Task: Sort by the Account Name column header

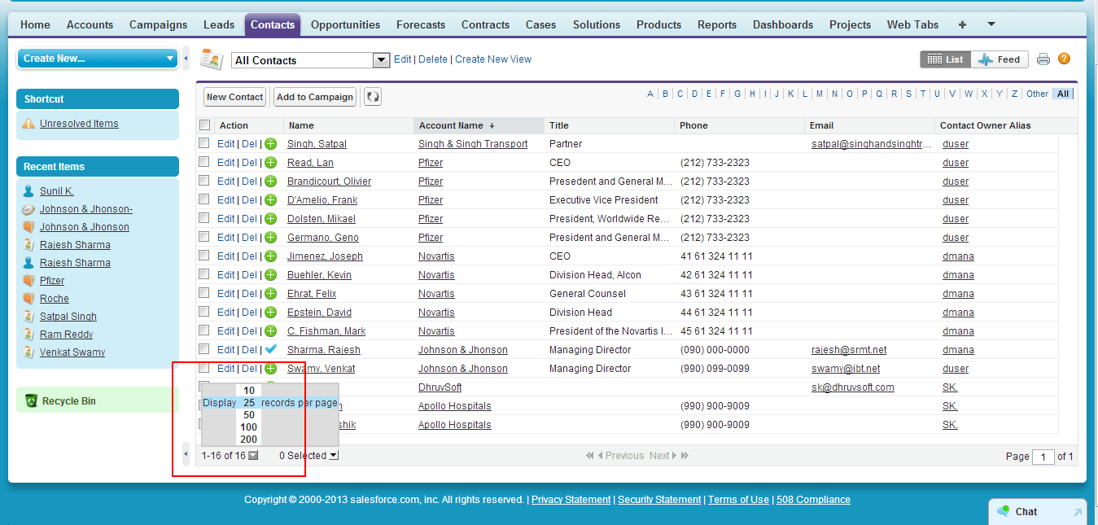Action: click(x=479, y=125)
